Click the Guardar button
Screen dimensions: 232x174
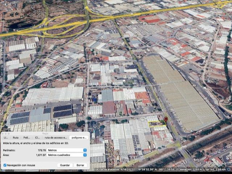coord(65,165)
